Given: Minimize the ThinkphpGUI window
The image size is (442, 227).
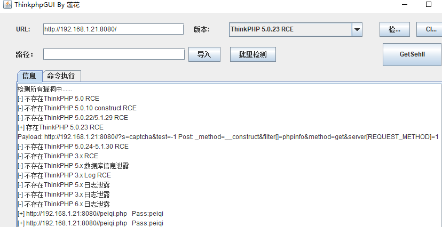Looking at the screenshot, I should pyautogui.click(x=405, y=5).
